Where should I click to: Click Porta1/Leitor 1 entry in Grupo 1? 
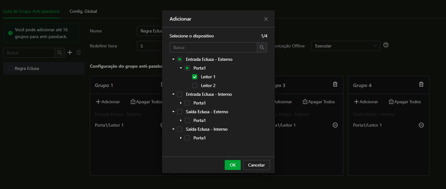coord(109,125)
